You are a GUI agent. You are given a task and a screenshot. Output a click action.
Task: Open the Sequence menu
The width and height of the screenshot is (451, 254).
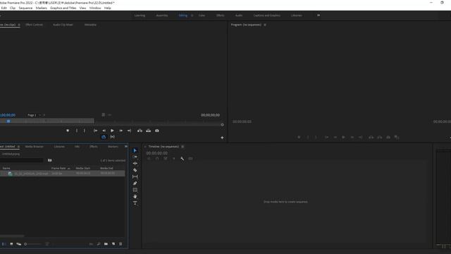25,8
